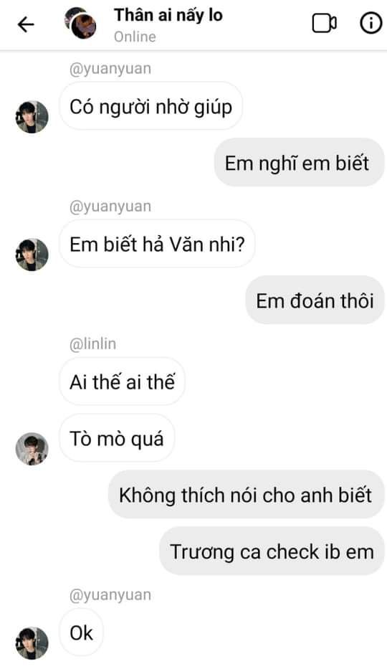Select the sent message 'Em đoán thôi'
The width and height of the screenshot is (387, 669).
[x=315, y=300]
